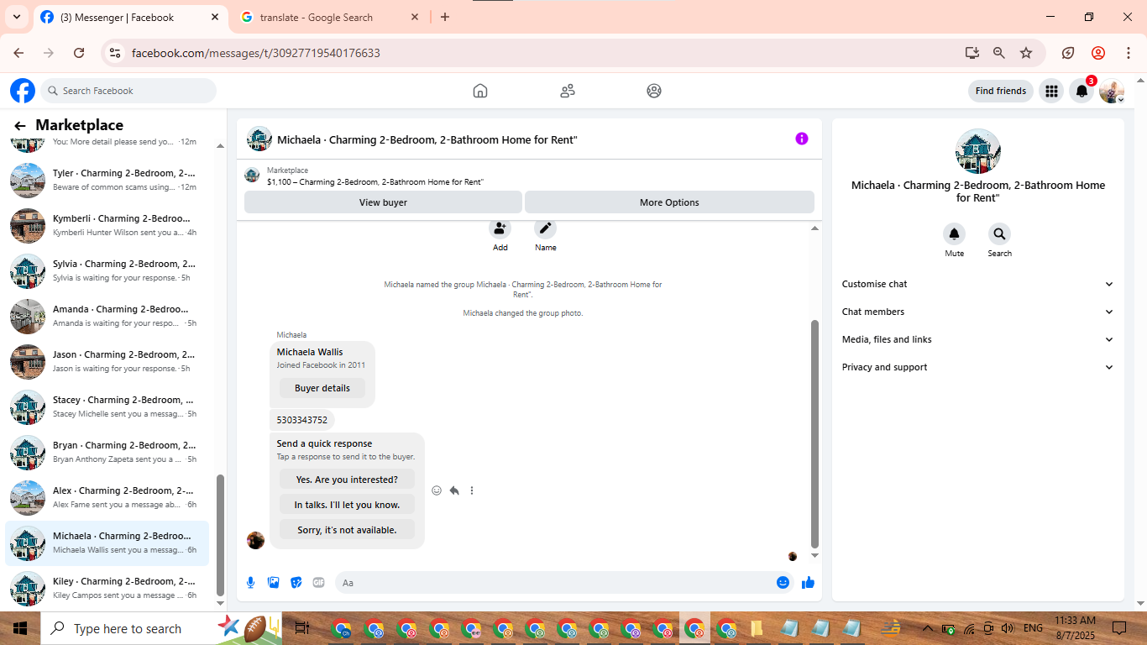Expand Chat members section
Screen dimensions: 1147x645
978,312
